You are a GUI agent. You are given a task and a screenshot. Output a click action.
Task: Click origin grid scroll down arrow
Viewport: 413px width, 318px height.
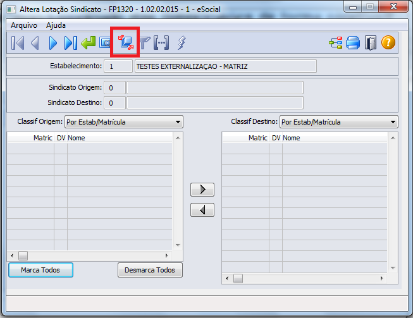click(x=178, y=245)
